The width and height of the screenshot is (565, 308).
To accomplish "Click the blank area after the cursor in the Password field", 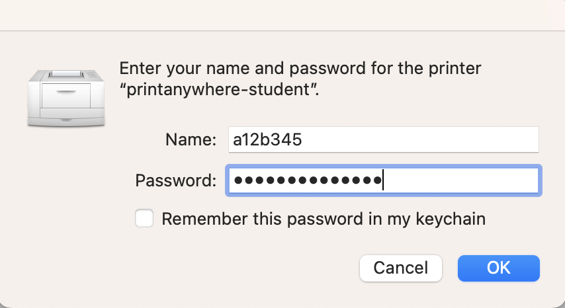I will click(x=463, y=180).
